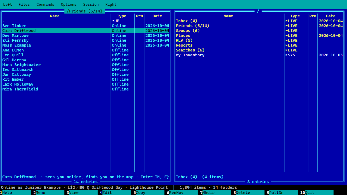
Task: Expand the Inbox (4) folder
Action: [259, 21]
